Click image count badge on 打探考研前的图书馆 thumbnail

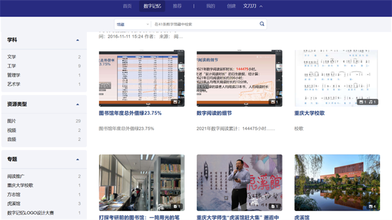coord(177,206)
